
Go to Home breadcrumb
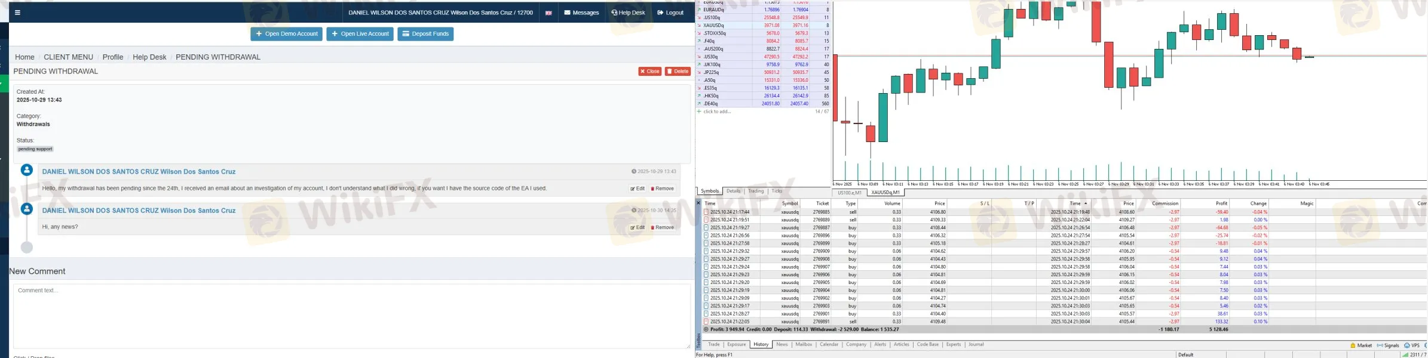click(x=24, y=57)
